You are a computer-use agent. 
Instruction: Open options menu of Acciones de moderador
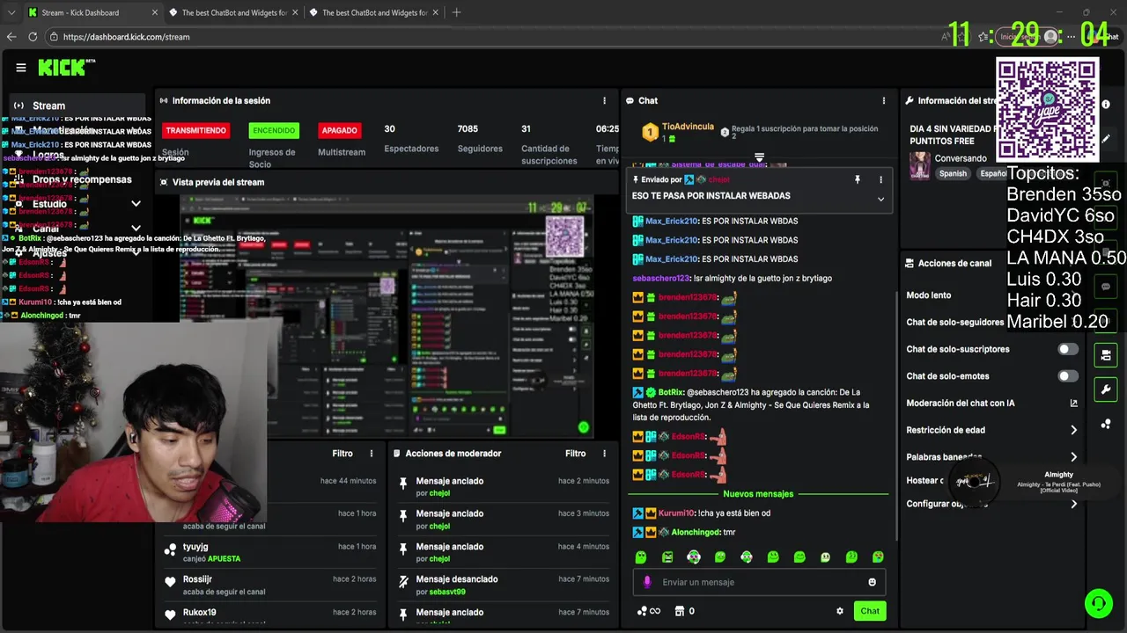coord(604,454)
